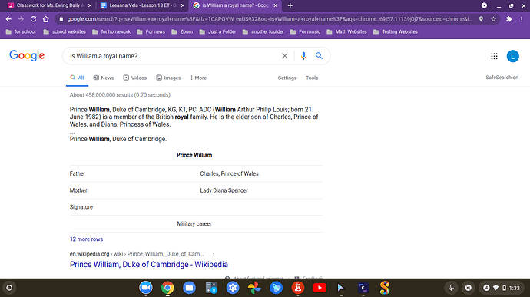Open three-dot menu next to en.wikipedia.org result
The width and height of the screenshot is (530, 297).
pyautogui.click(x=214, y=254)
